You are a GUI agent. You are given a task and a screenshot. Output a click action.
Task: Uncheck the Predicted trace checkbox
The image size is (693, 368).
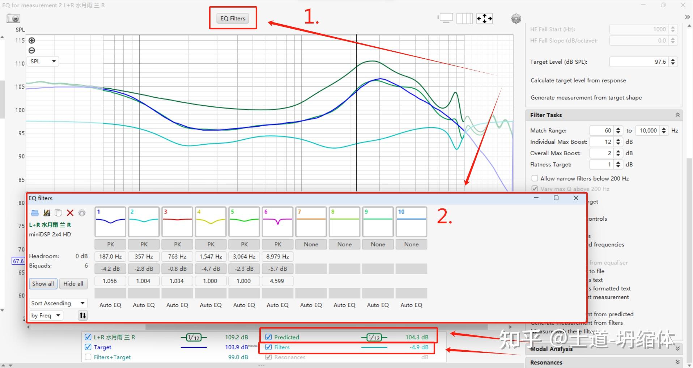point(268,337)
